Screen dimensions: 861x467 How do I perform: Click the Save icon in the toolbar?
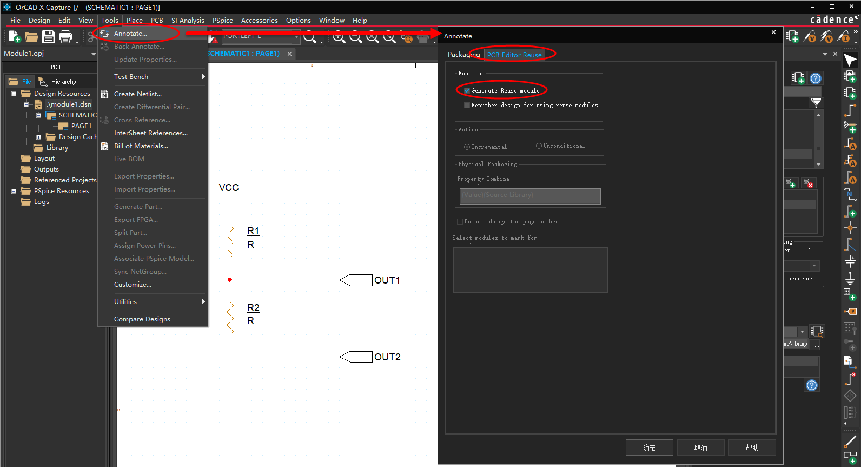tap(49, 37)
